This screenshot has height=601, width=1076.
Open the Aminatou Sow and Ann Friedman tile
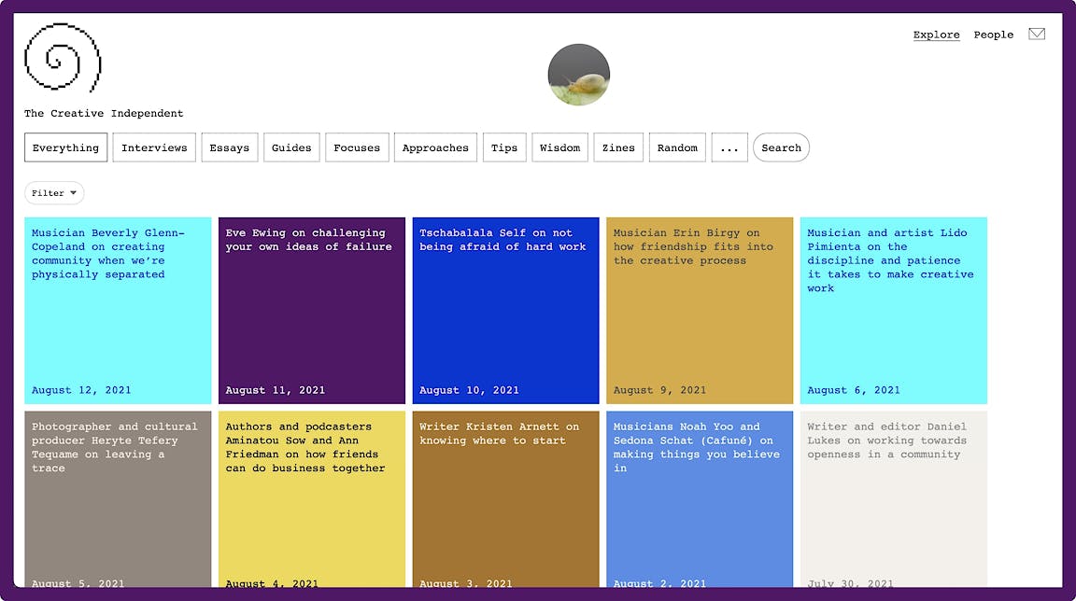312,499
